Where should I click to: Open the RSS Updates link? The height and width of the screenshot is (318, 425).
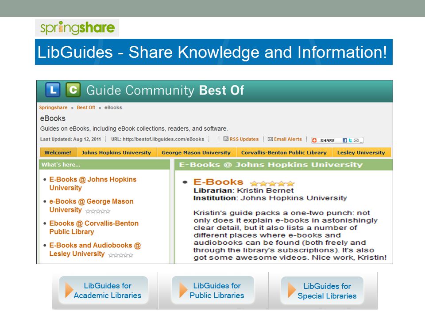click(244, 139)
